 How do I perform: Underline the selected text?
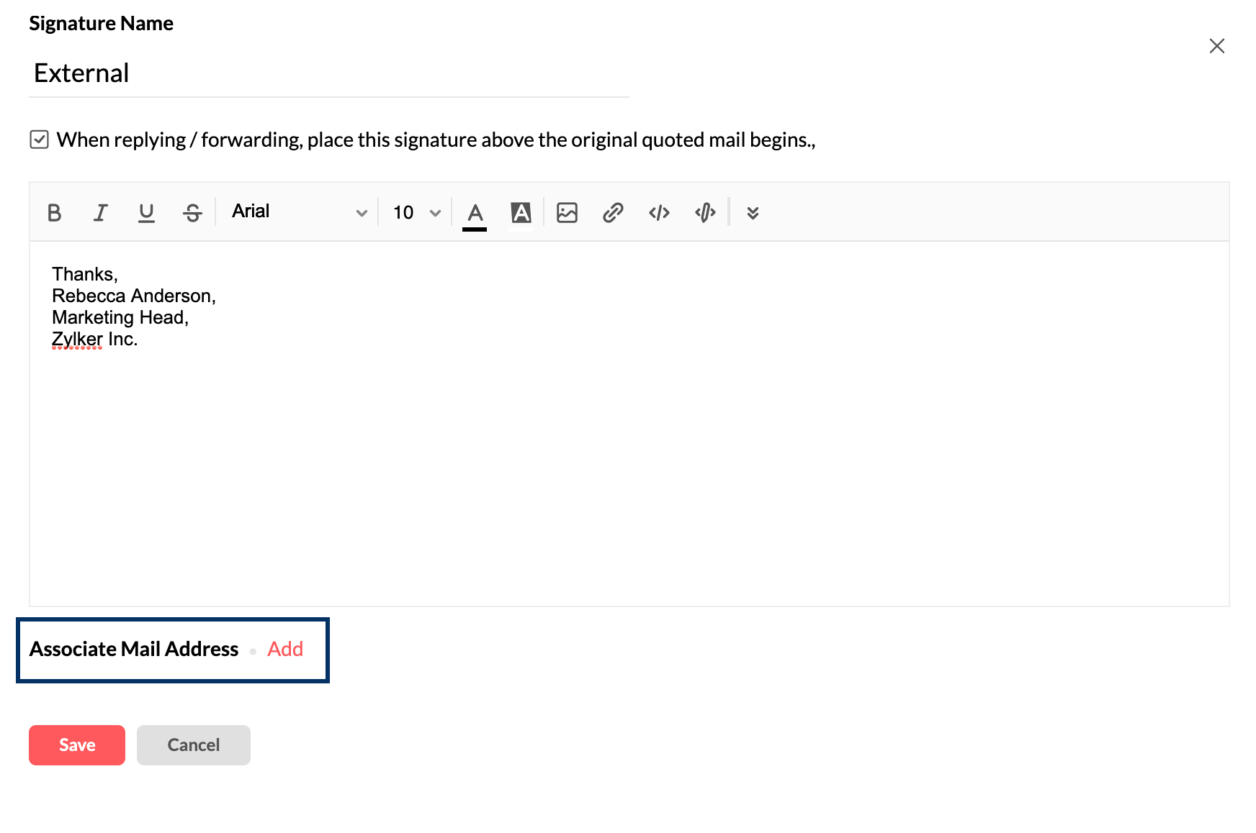[146, 211]
